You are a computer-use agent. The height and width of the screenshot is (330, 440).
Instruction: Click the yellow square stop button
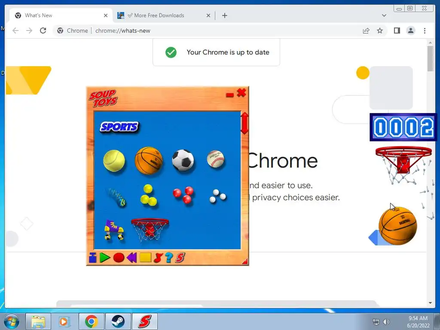pos(145,257)
